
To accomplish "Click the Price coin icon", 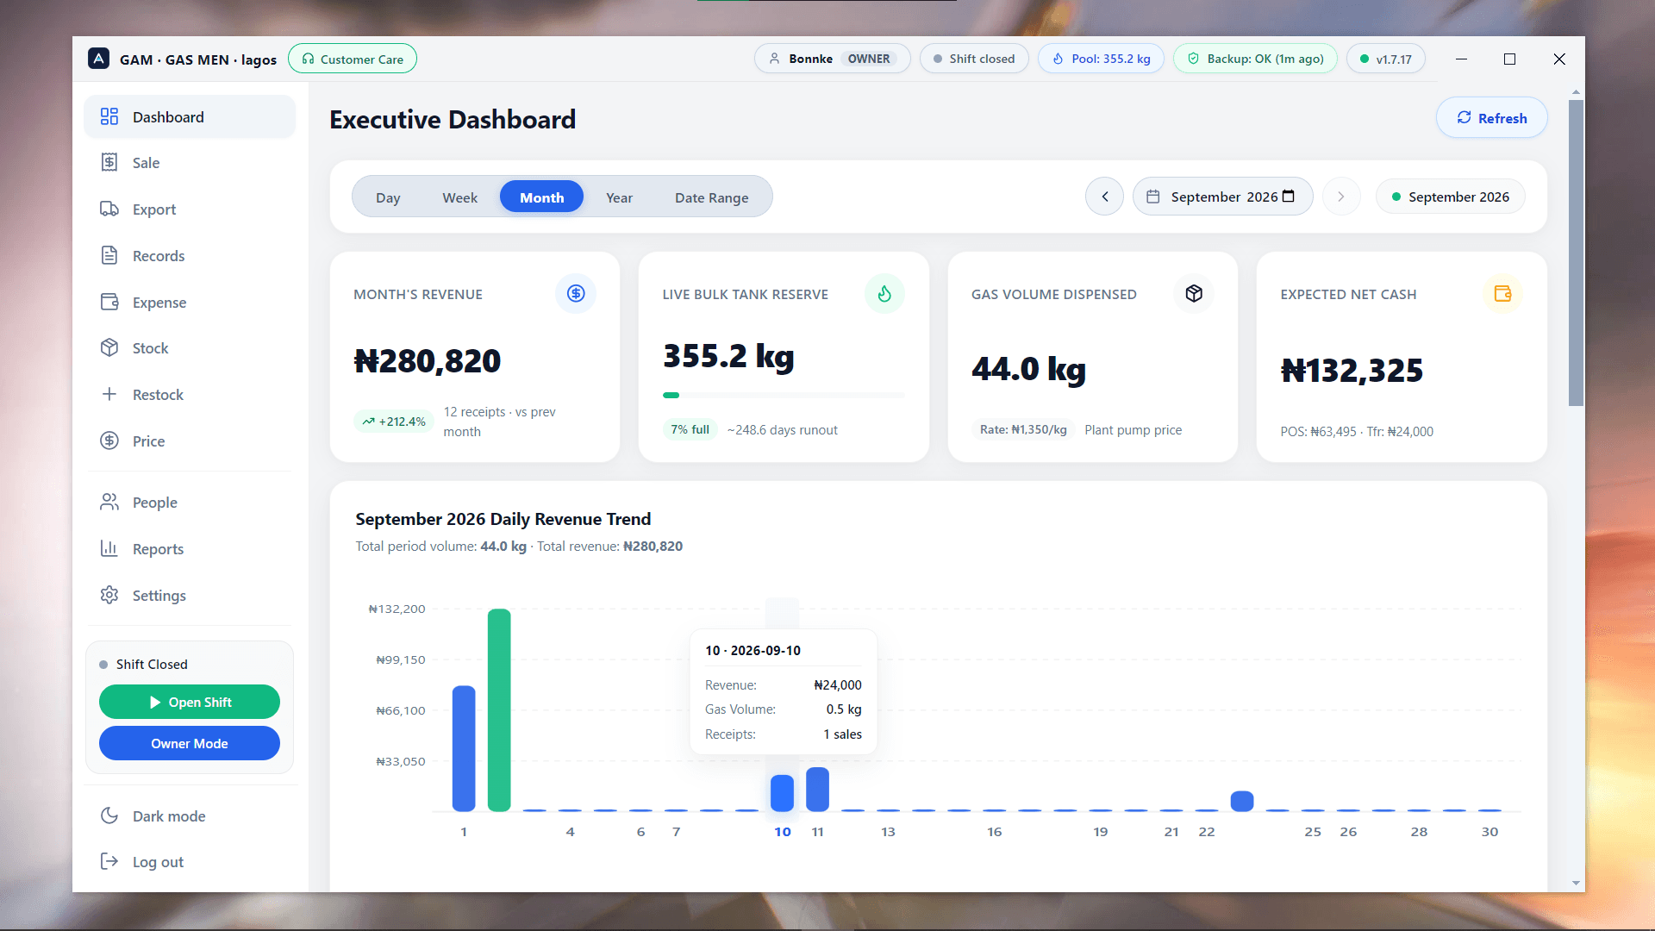I will click(x=109, y=441).
